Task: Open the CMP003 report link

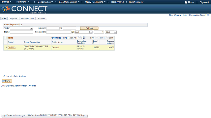Action: click(x=12, y=48)
